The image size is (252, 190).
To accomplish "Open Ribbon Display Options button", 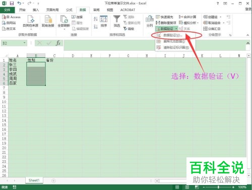I will tap(225, 4).
